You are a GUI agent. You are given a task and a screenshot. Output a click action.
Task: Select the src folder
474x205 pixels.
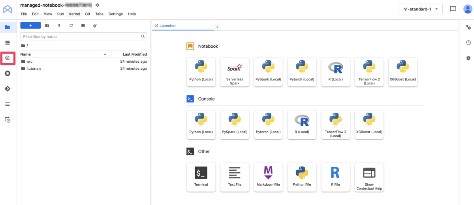coord(83,61)
